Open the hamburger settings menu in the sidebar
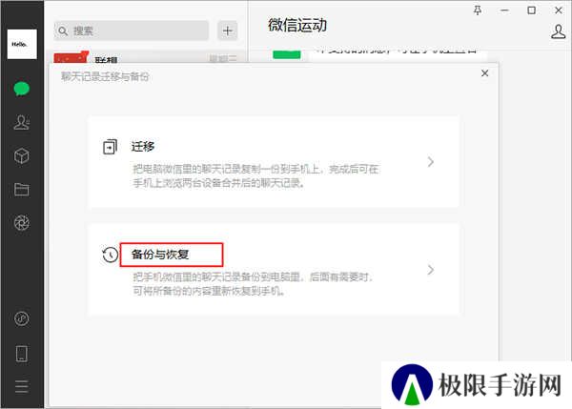This screenshot has height=409, width=572. coord(22,386)
